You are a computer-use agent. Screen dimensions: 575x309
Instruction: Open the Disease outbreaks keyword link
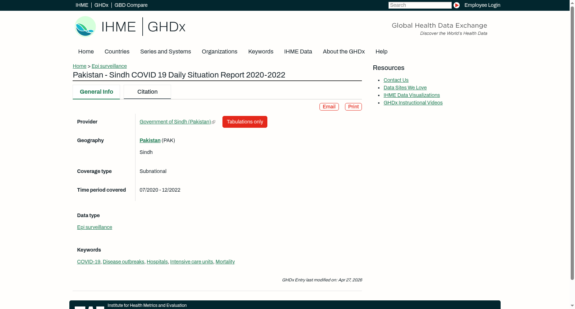[x=123, y=262]
